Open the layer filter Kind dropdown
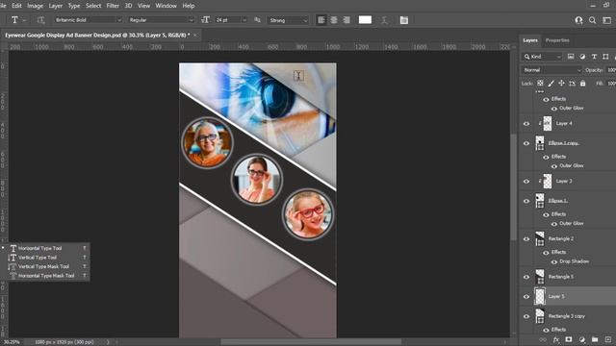 (x=542, y=57)
